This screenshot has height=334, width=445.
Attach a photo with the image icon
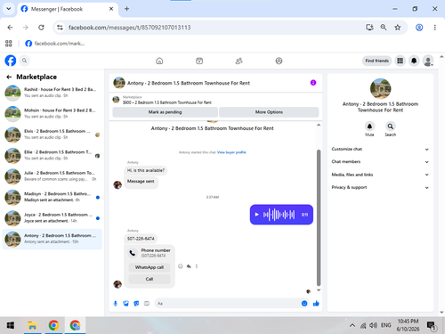tap(125, 304)
